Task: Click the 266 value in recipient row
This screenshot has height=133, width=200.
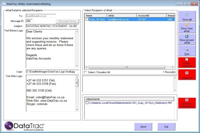Action: [170, 20]
